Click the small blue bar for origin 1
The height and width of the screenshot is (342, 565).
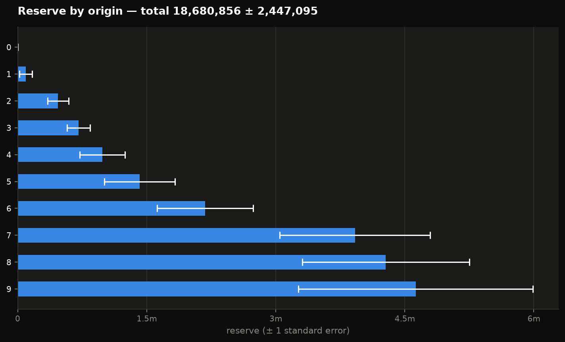point(22,74)
